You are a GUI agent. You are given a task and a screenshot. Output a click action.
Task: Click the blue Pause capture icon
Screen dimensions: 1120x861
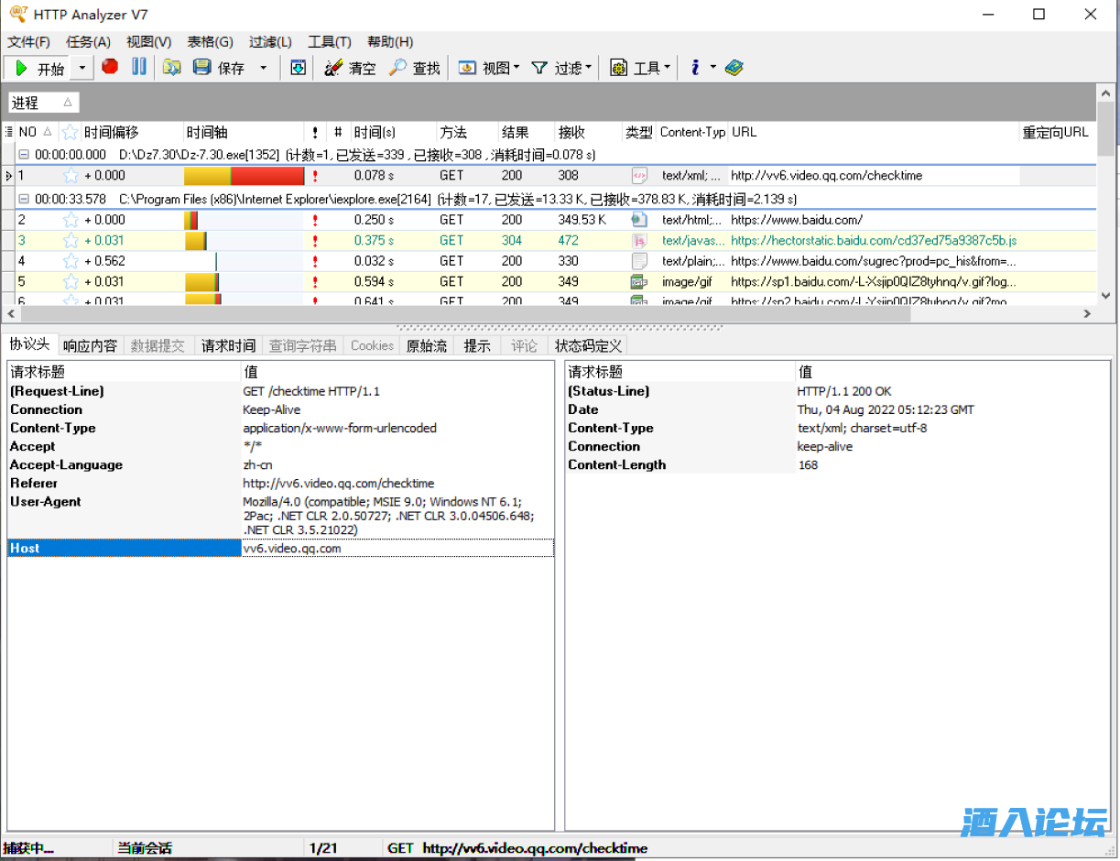click(139, 67)
